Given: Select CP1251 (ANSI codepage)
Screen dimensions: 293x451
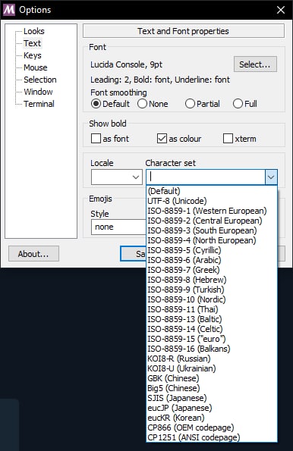Looking at the screenshot, I should point(212,437).
